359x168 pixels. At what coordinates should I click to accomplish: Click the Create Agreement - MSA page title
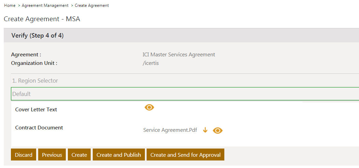(x=42, y=19)
